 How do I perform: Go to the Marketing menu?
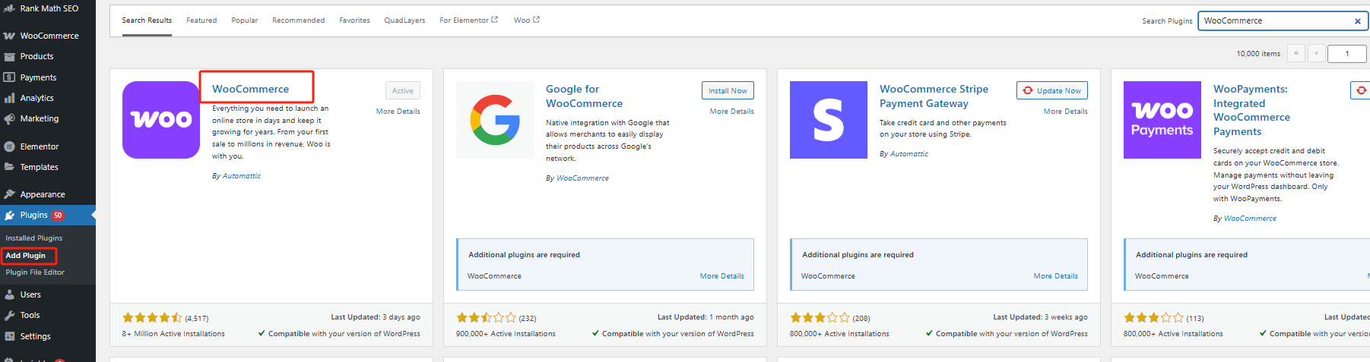coord(39,118)
